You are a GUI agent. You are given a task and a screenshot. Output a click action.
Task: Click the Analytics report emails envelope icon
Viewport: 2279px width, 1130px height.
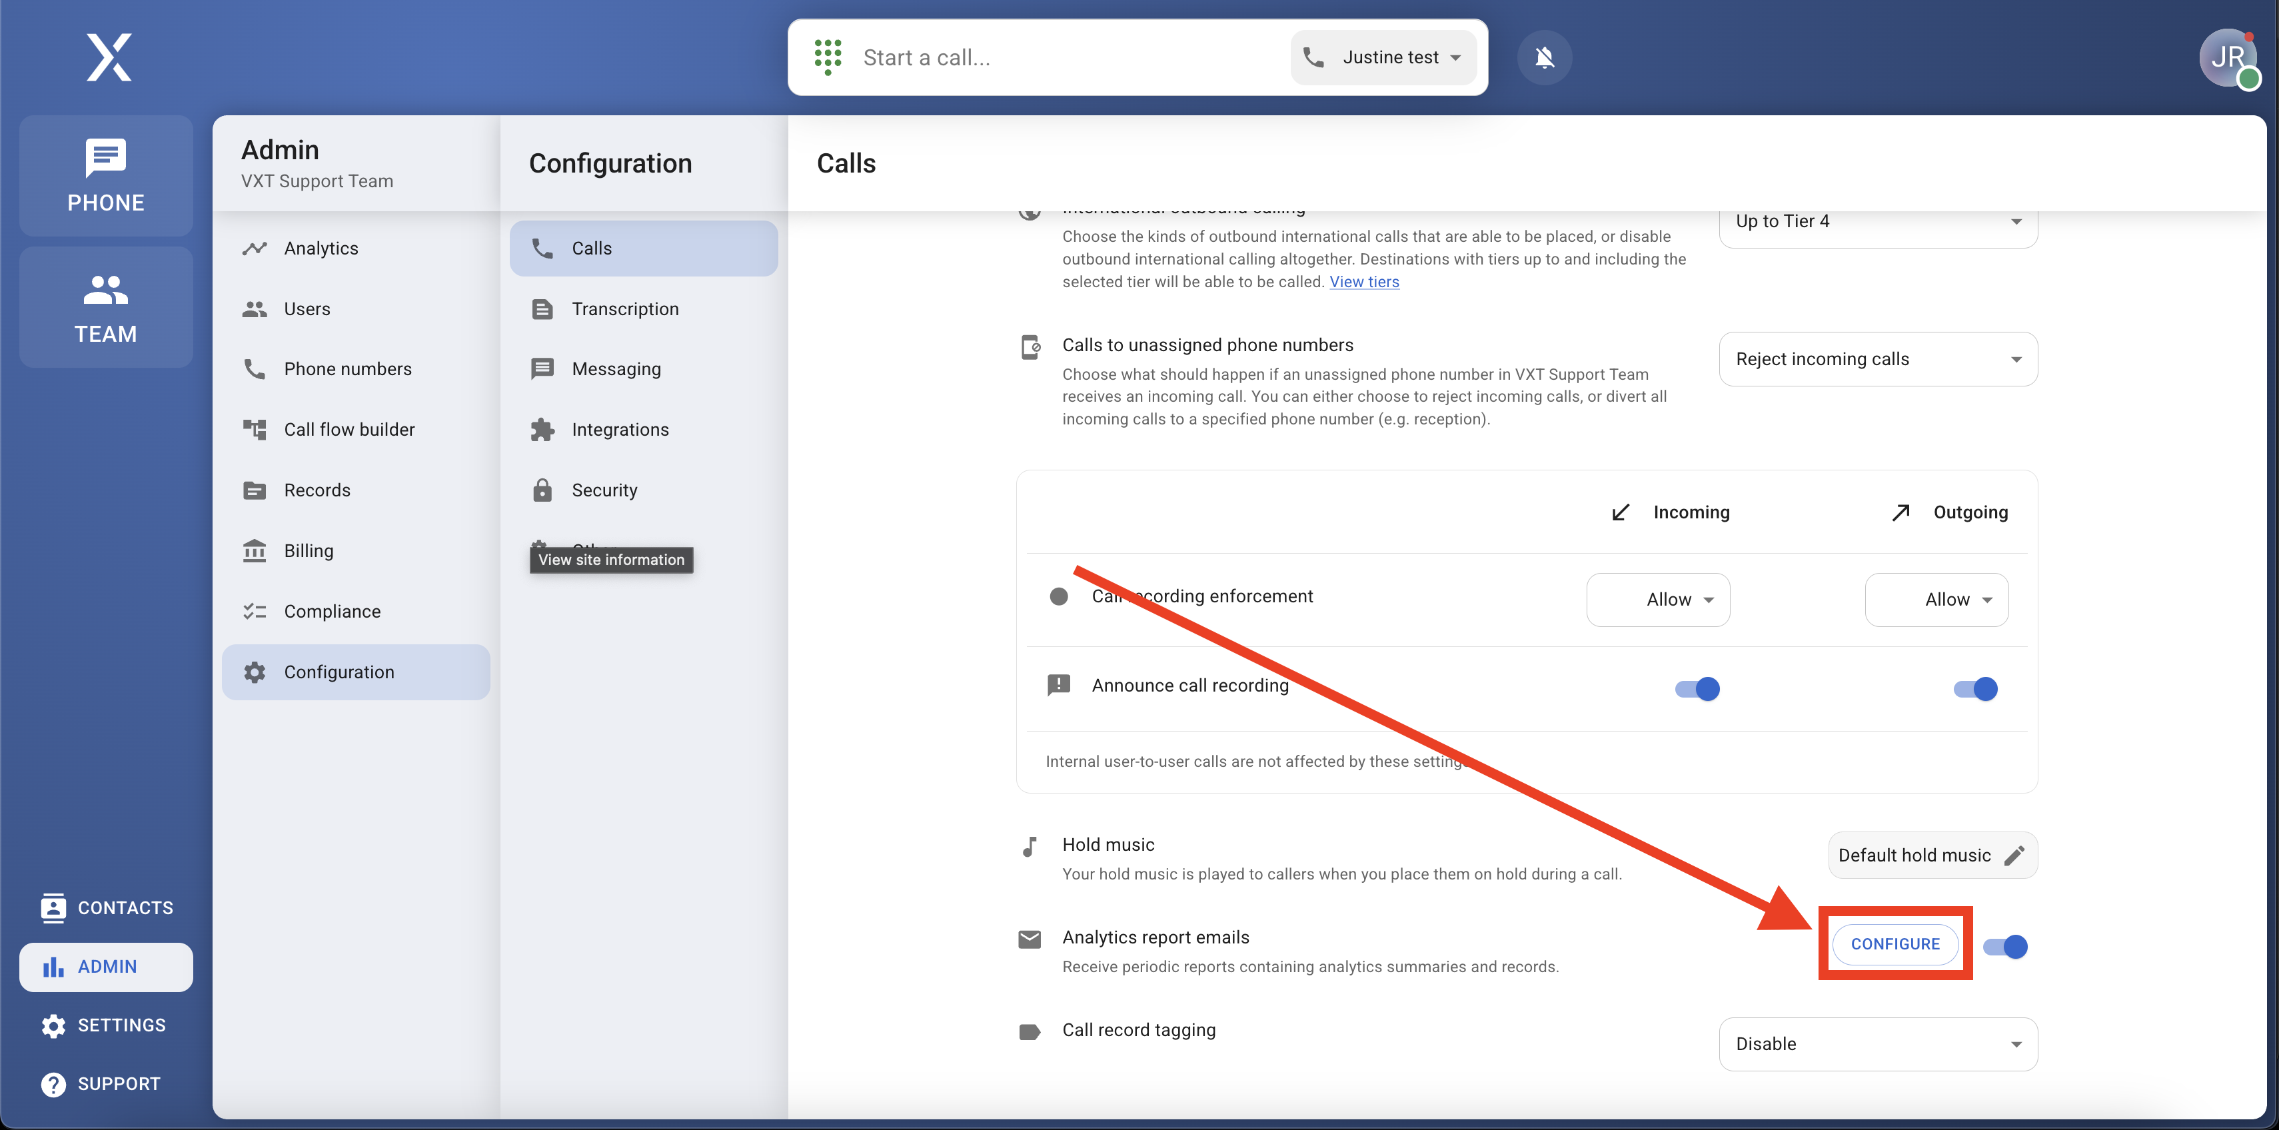1029,939
